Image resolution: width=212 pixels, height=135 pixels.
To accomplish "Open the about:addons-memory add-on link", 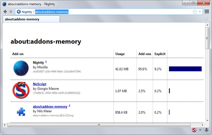I will click(x=50, y=107).
